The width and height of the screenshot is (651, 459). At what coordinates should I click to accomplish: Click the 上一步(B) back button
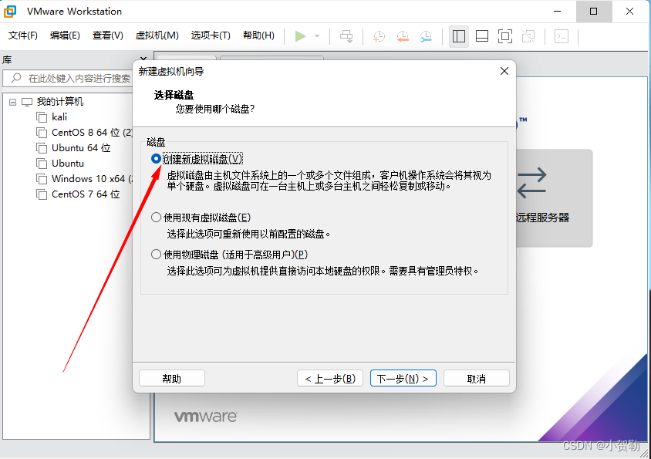pos(330,379)
